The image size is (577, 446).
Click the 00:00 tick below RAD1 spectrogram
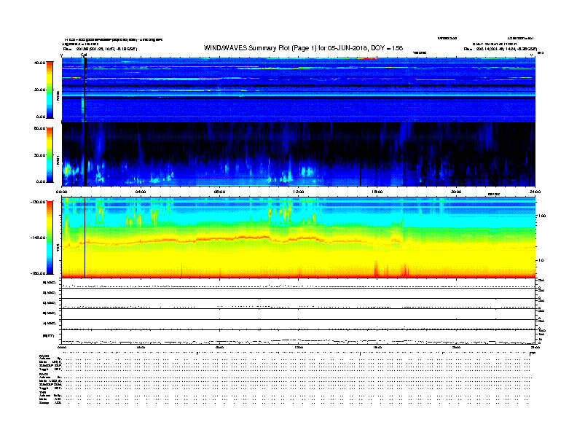click(x=61, y=192)
